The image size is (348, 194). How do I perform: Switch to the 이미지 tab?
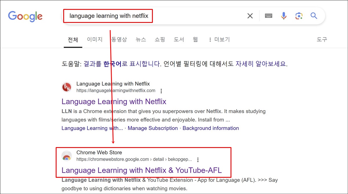click(95, 39)
